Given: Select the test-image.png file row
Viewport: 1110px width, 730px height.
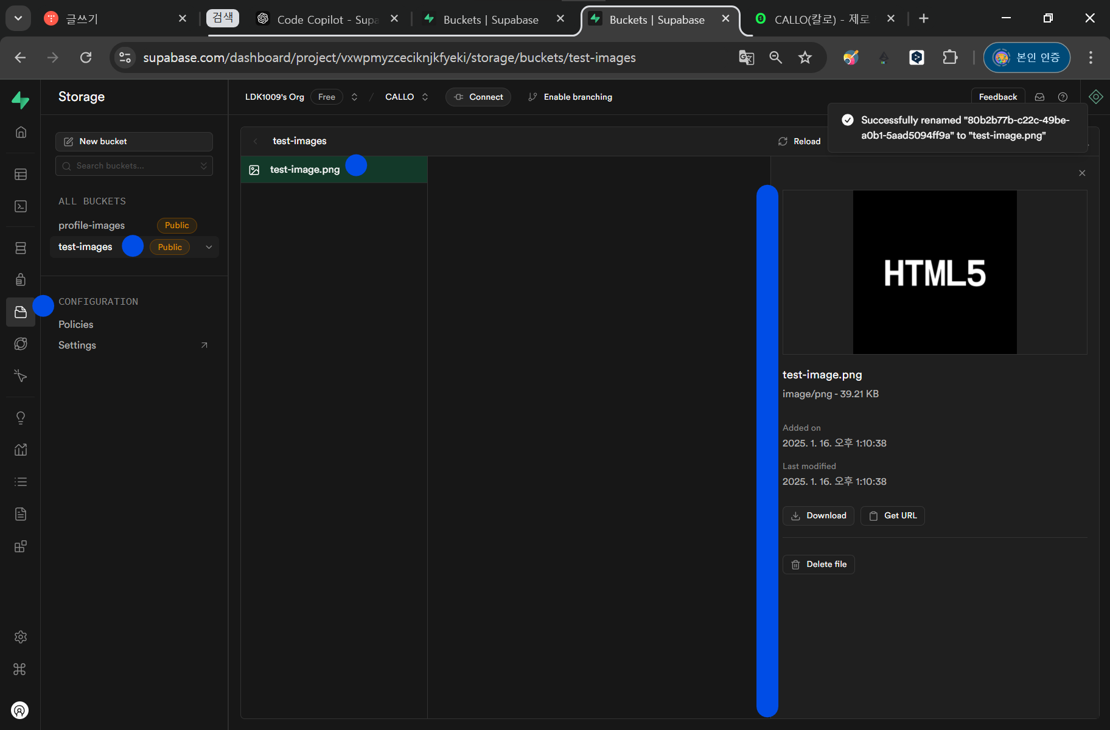Looking at the screenshot, I should (334, 170).
